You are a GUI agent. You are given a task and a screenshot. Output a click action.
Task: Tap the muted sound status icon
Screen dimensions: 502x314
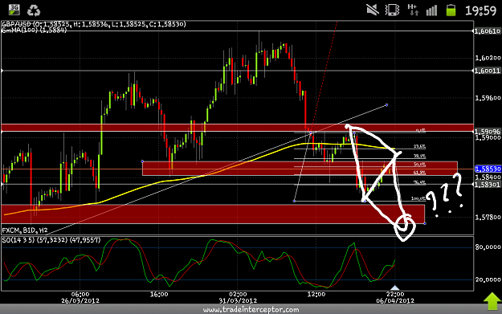(373, 10)
